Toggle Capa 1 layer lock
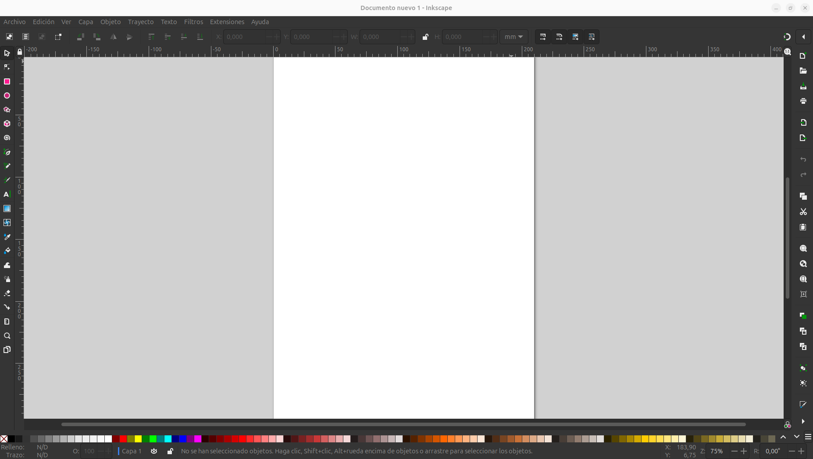The width and height of the screenshot is (813, 459). point(170,451)
